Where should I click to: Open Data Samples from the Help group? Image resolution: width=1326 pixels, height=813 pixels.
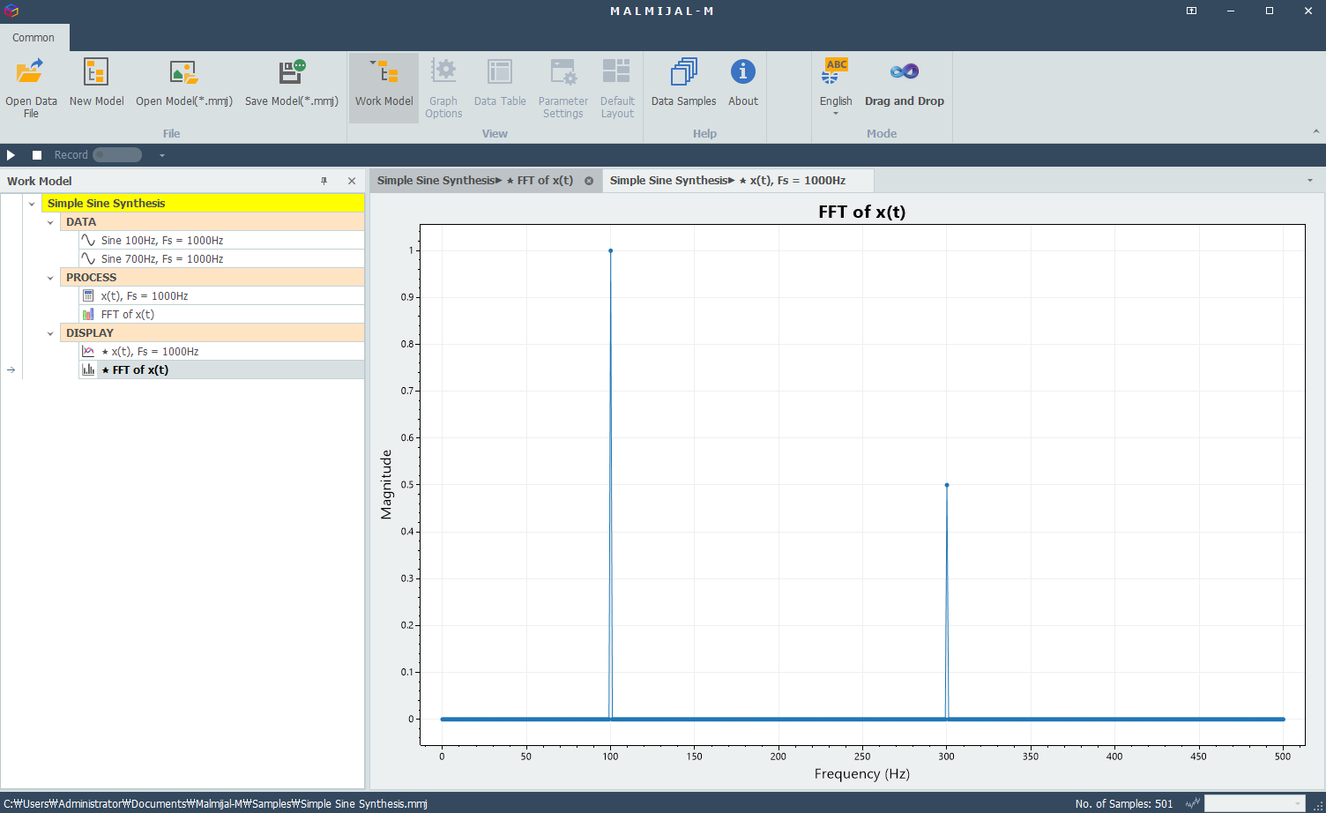click(683, 84)
